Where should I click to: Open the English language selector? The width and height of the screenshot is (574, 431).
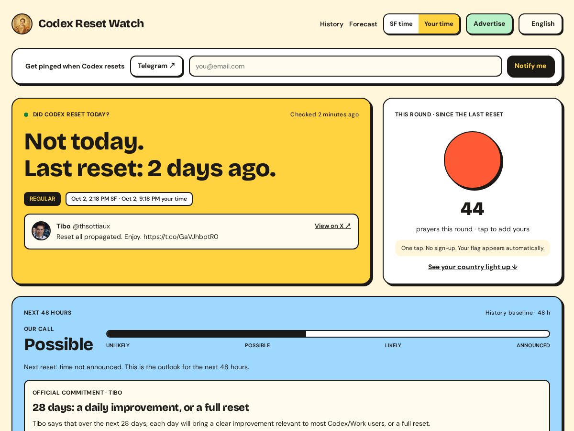coord(541,24)
